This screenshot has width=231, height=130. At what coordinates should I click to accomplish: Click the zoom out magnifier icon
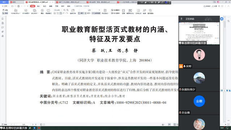(x=64, y=10)
